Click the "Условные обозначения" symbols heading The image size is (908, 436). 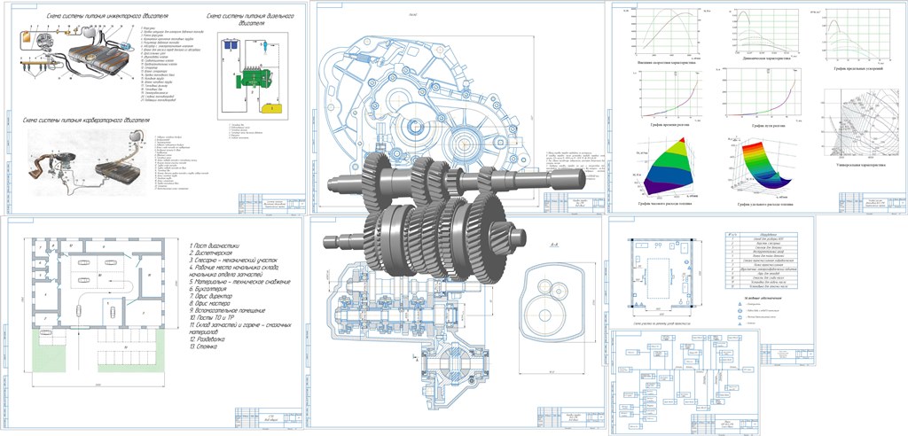pyautogui.click(x=762, y=297)
